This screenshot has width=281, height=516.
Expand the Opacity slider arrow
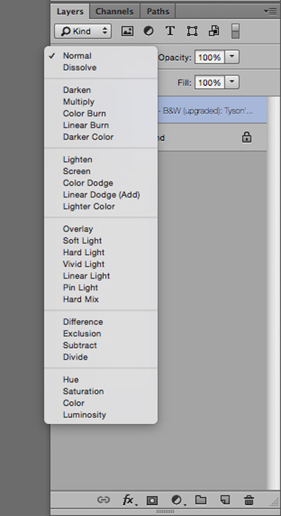point(232,57)
